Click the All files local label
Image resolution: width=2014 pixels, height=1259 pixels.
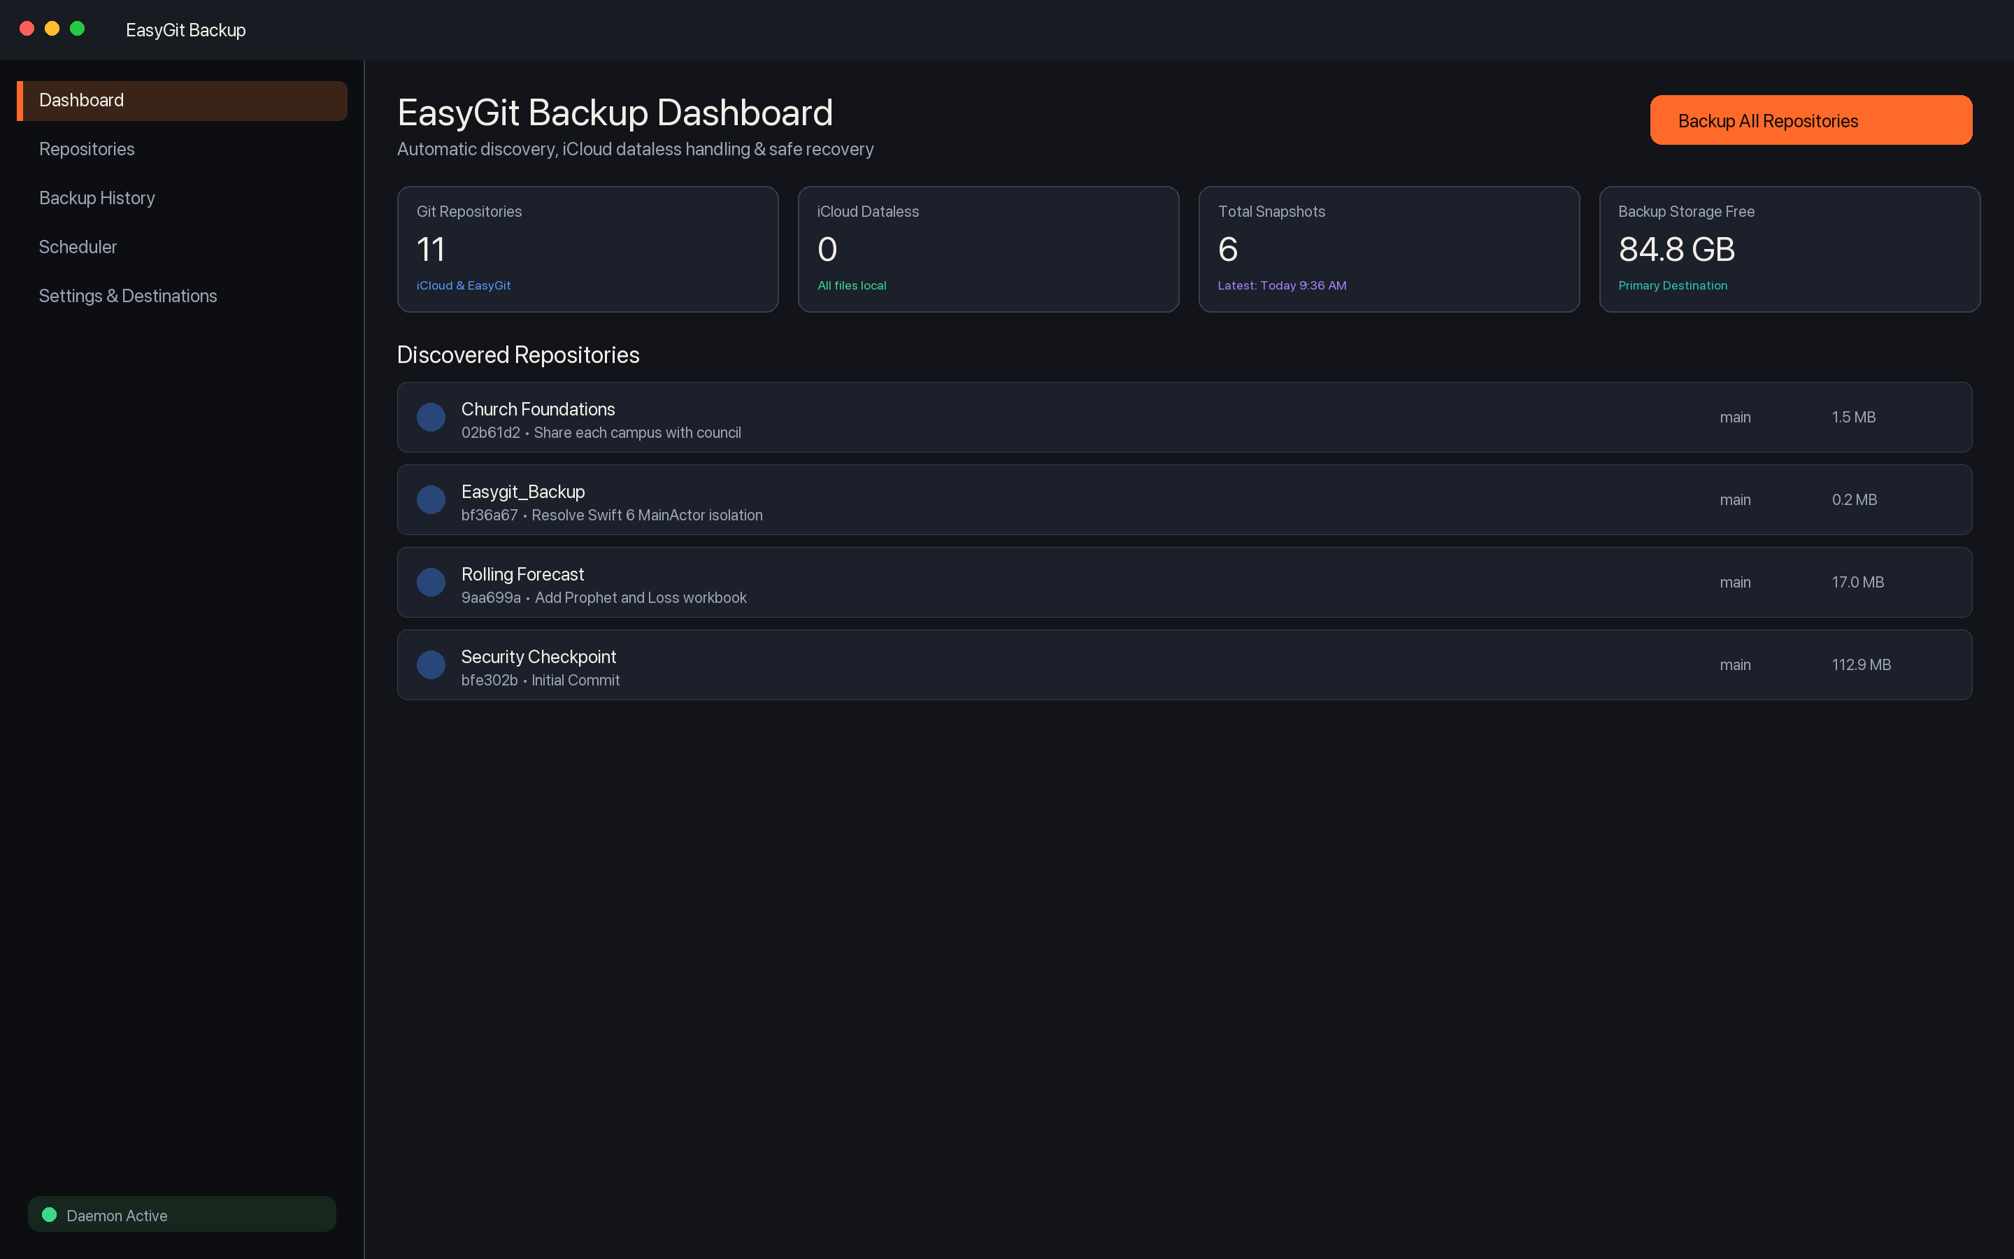(x=851, y=285)
